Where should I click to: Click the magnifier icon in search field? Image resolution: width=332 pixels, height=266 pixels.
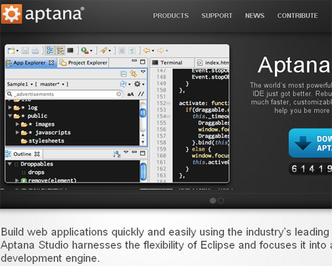(9, 94)
